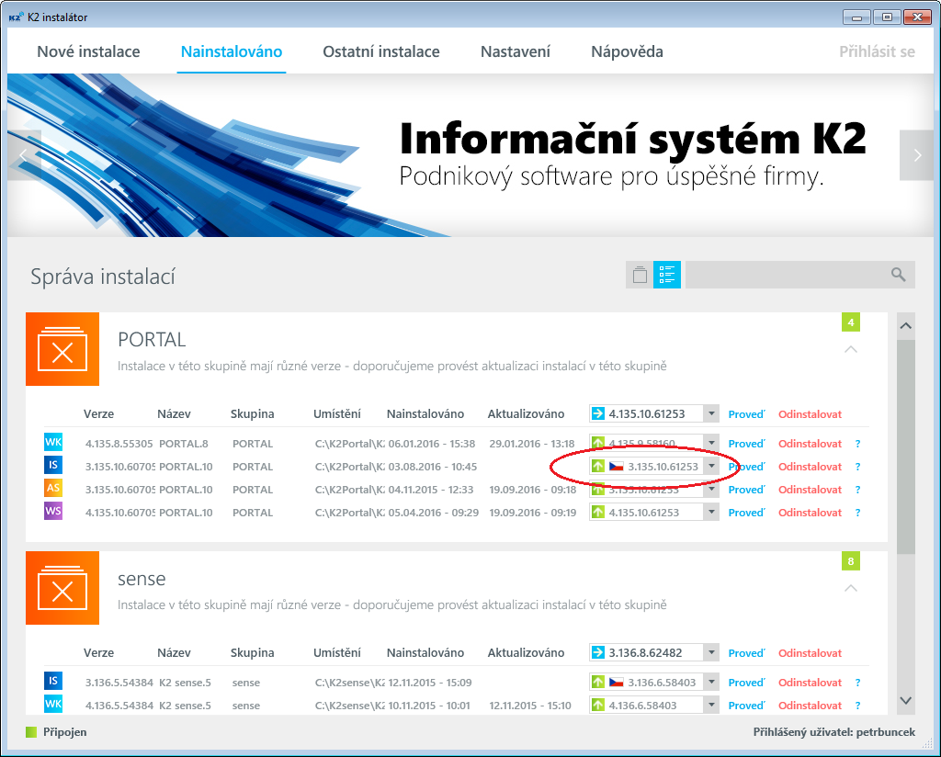This screenshot has width=941, height=757.
Task: Click Odinstalovat for the PORTAL IS row
Action: pyautogui.click(x=810, y=467)
